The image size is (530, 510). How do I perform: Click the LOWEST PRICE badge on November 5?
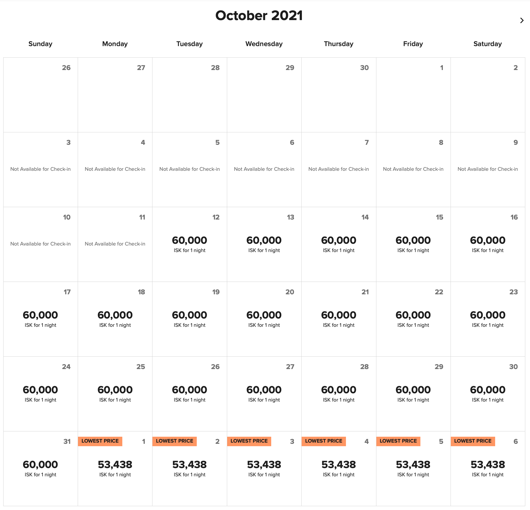coord(399,441)
